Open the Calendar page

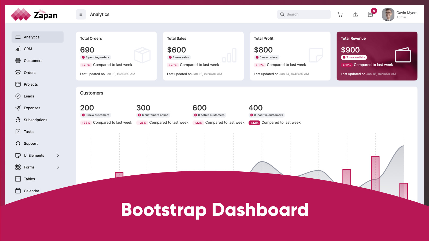31,191
